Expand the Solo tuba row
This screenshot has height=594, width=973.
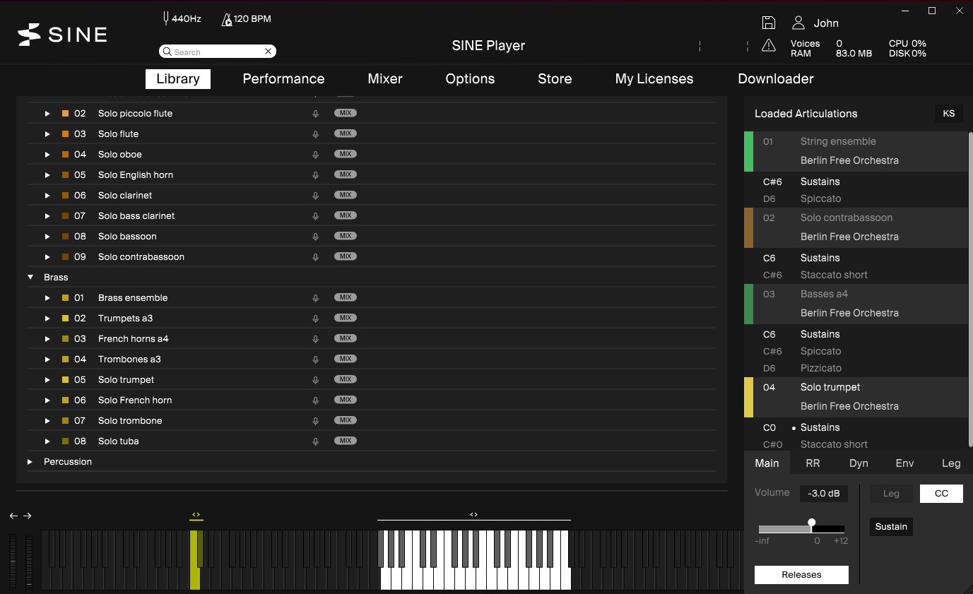(x=47, y=441)
